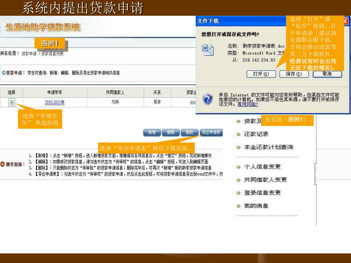
Task: Click the file name 助学贷款申请表.doc
Action: pyautogui.click(x=264, y=46)
